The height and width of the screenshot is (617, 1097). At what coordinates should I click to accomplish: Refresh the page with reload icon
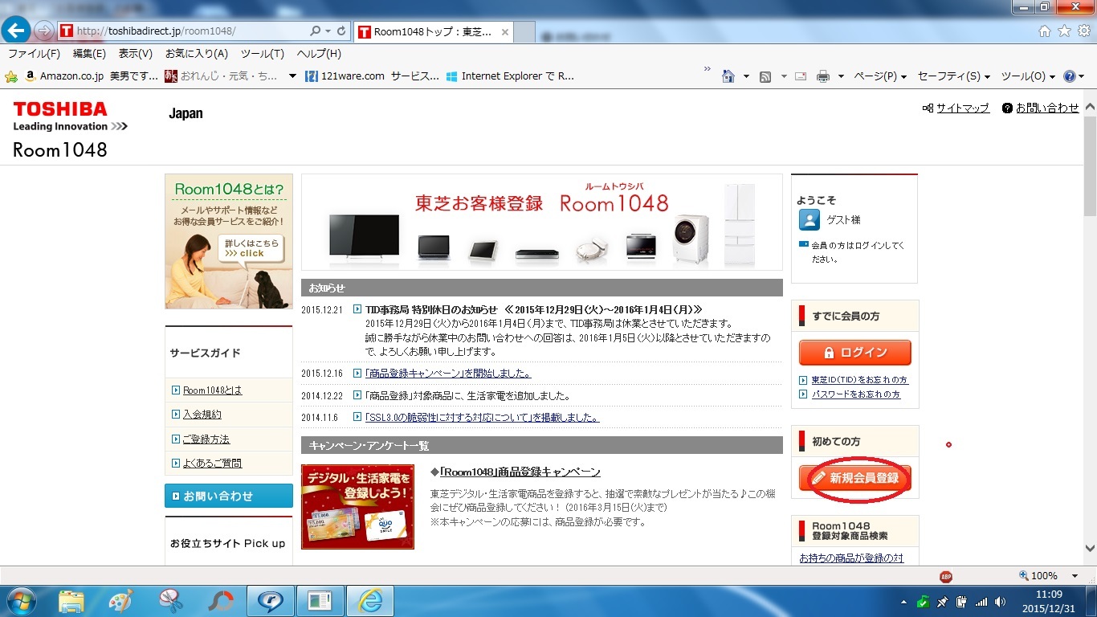click(x=341, y=31)
